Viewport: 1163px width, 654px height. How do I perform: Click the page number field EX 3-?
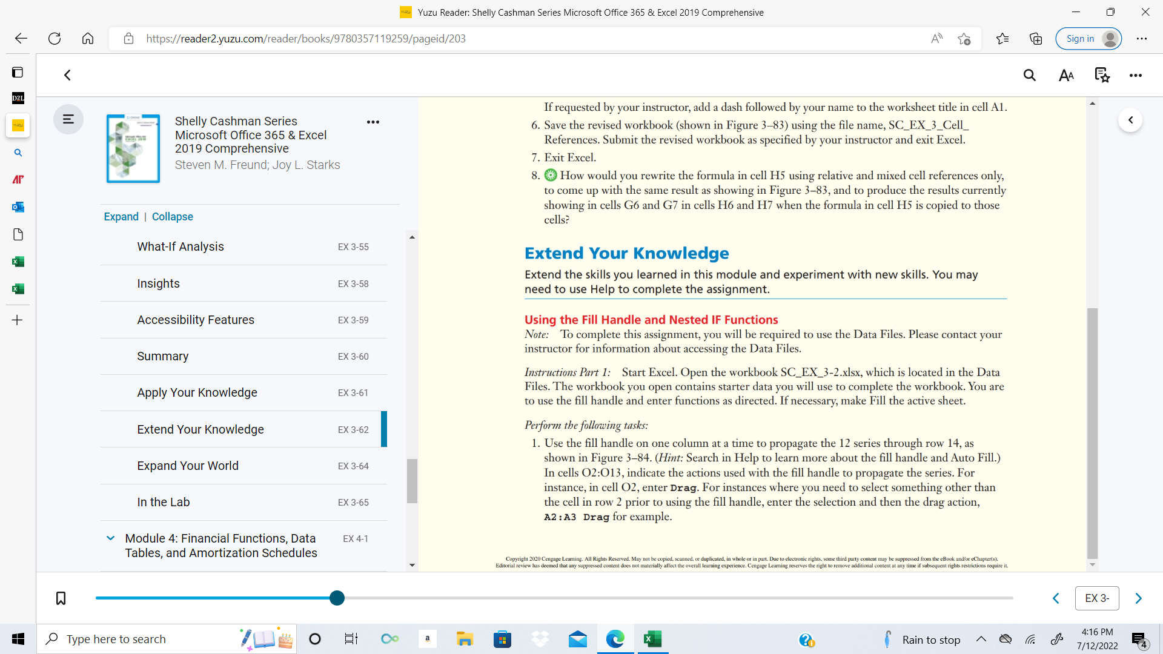pos(1097,598)
